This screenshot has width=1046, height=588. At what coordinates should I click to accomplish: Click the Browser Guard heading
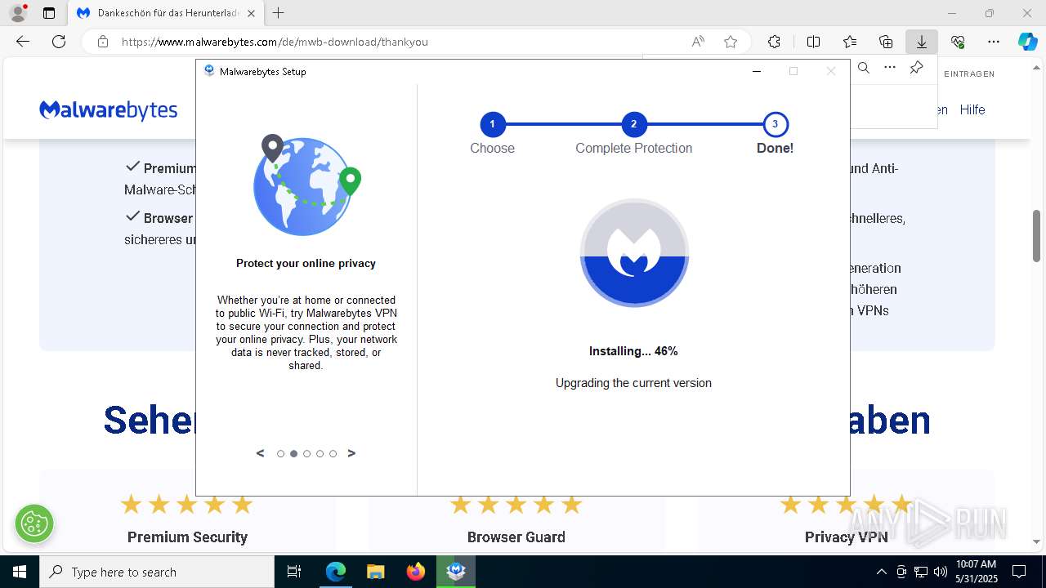click(516, 537)
